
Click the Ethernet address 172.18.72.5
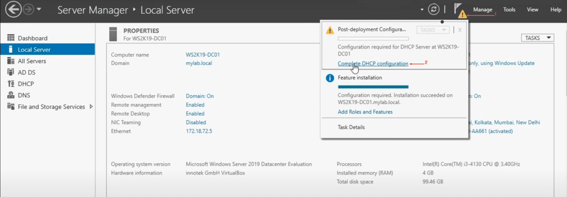coord(199,131)
